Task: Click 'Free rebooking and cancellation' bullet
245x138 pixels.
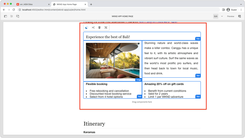Action: 109,91
